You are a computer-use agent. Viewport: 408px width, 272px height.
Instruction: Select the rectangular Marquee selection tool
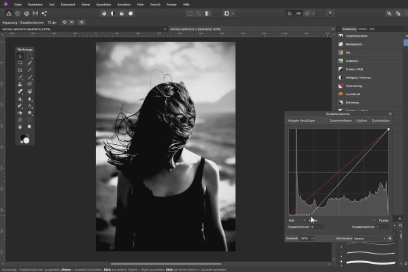(29, 56)
